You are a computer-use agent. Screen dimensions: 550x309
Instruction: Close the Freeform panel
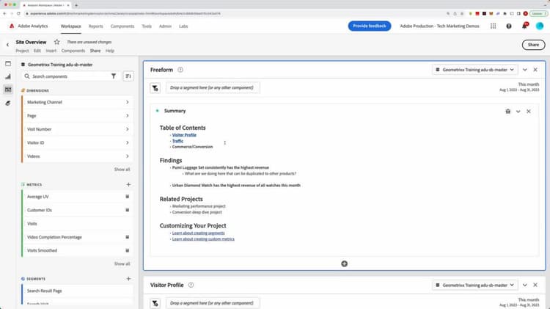(535, 70)
